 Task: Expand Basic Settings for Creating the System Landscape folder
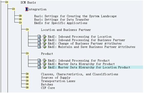pyautogui.click(x=20, y=16)
